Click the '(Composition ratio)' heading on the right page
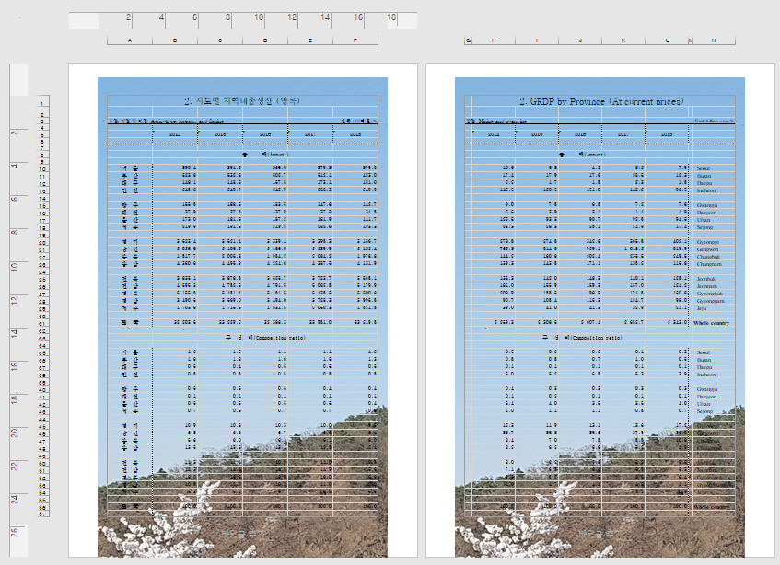This screenshot has height=565, width=780. click(x=596, y=338)
